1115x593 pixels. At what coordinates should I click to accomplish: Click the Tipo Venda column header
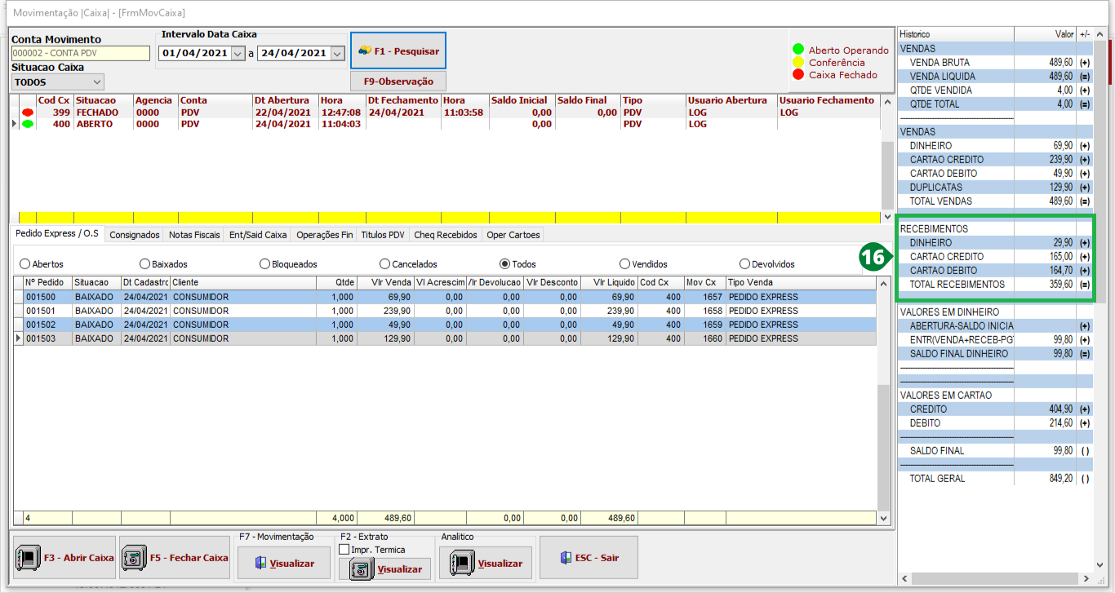coord(800,282)
